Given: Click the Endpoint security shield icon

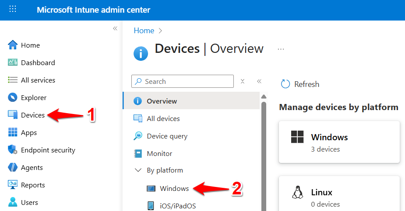Looking at the screenshot, I should point(13,150).
